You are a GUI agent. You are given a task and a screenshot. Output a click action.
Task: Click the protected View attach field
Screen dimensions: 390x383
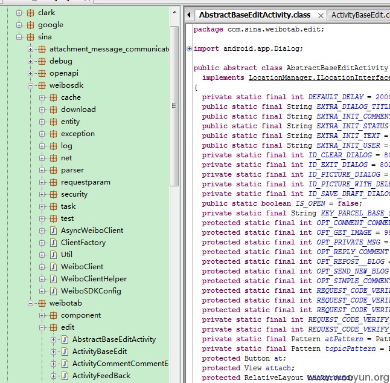(x=248, y=368)
